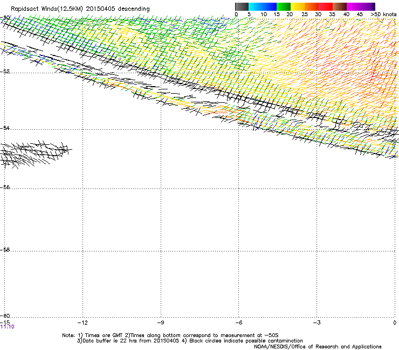Click the '-60' latitude axis label
The image size is (399, 350).
tap(5, 316)
